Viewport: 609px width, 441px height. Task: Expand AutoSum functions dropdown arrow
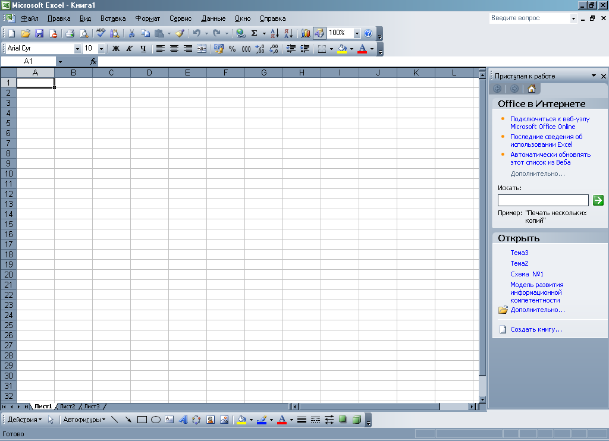264,33
